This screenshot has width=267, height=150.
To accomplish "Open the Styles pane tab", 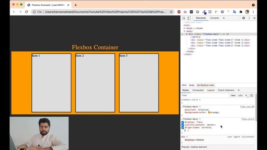I will point(185,90).
